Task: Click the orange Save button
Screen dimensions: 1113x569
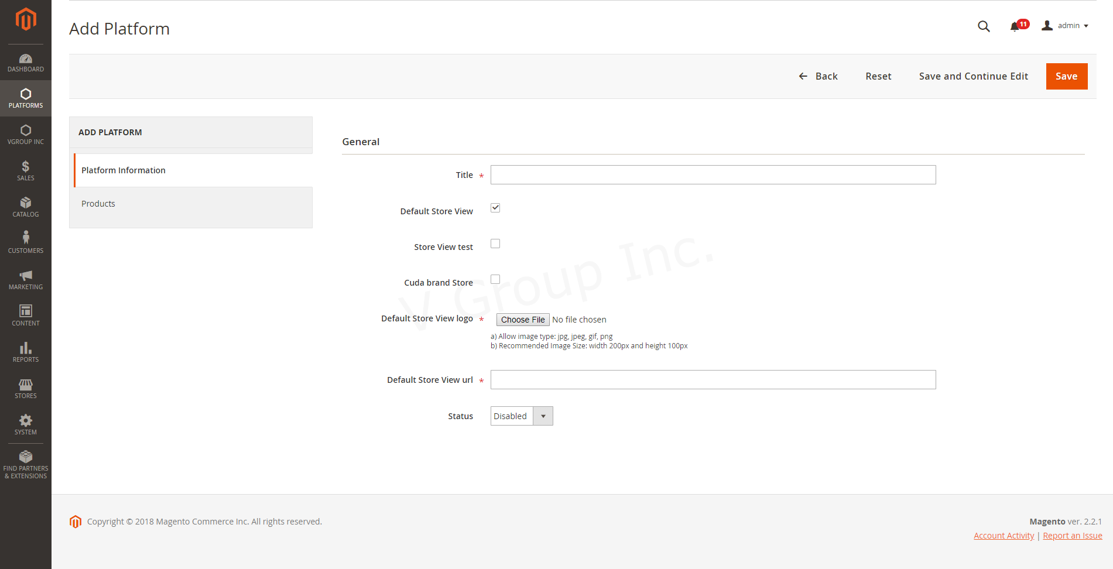Action: tap(1066, 76)
